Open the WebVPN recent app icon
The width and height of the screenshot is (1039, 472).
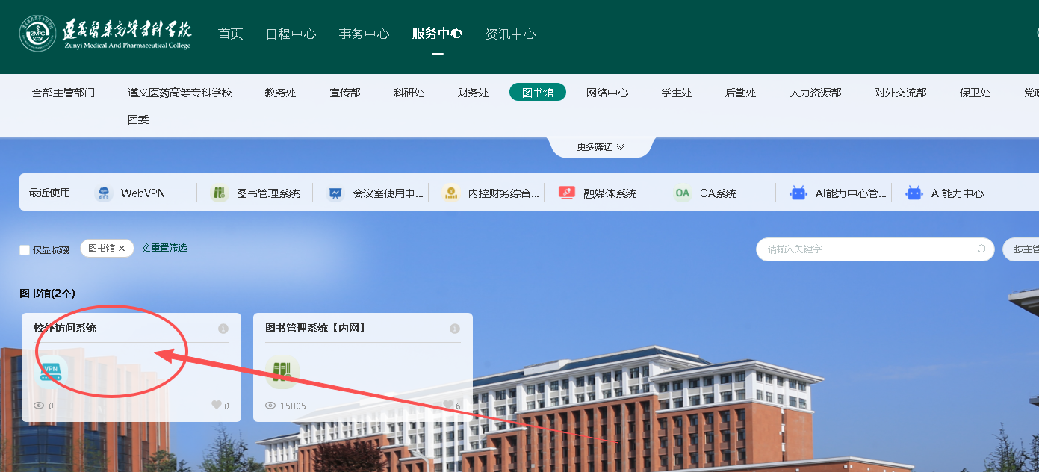[x=104, y=193]
